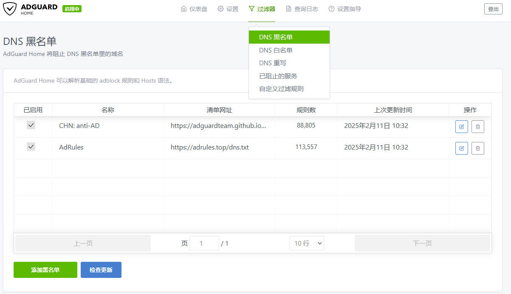Open the 设置 settings menu
Image resolution: width=511 pixels, height=294 pixels.
228,9
